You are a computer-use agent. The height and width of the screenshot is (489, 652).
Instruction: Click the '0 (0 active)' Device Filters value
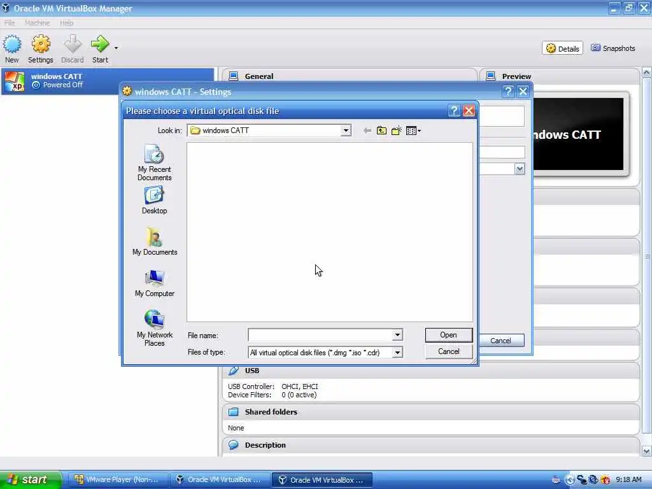coord(299,395)
